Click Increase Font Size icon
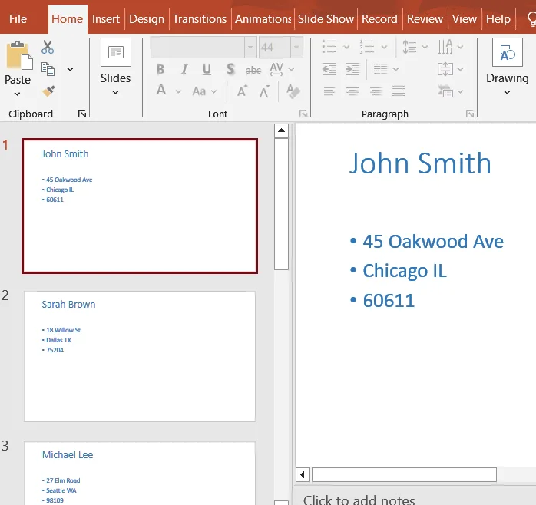The height and width of the screenshot is (505, 536). coord(242,91)
